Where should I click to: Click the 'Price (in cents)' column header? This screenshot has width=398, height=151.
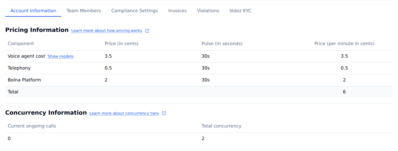pyautogui.click(x=121, y=43)
